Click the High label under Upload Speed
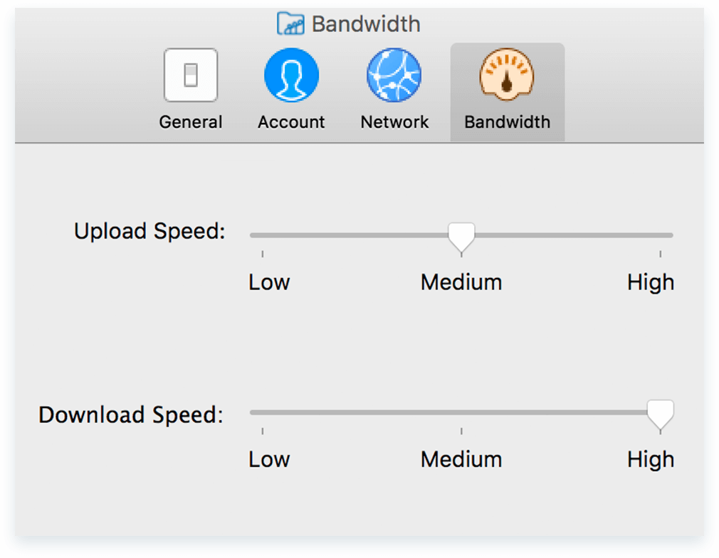The image size is (719, 558). 650,282
